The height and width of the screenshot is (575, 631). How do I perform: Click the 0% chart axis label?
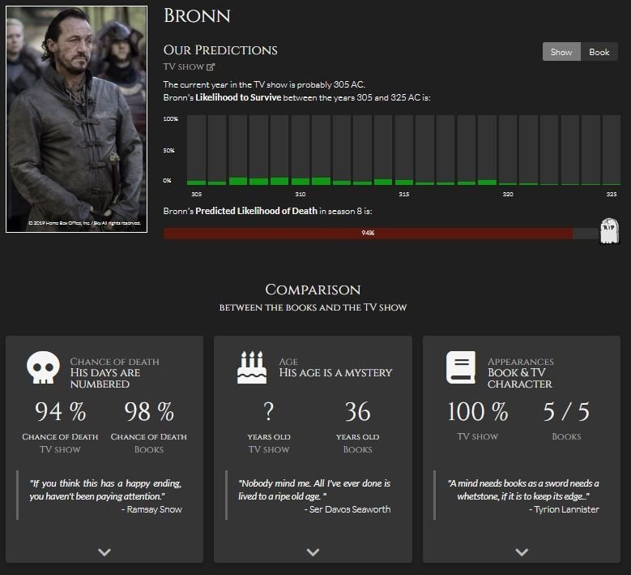(x=168, y=181)
